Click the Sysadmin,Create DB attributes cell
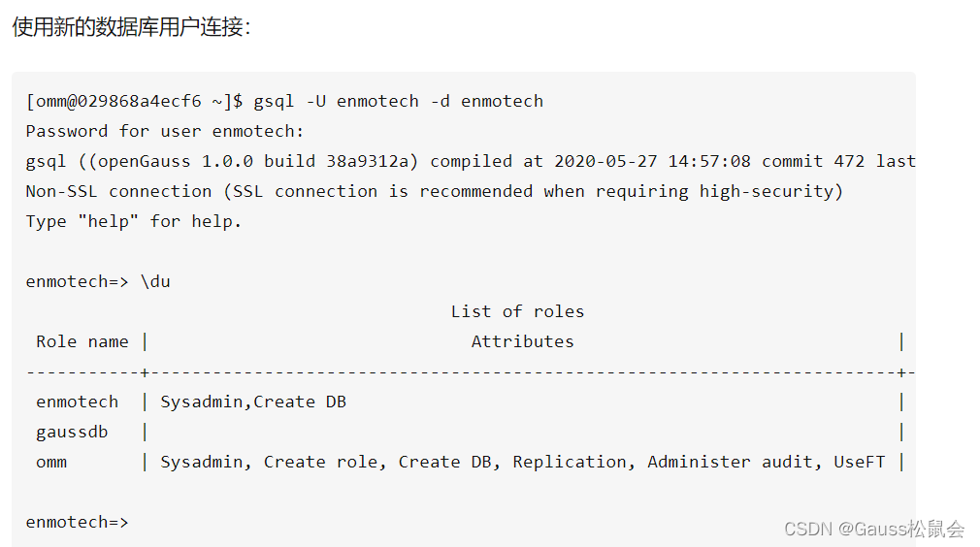980x547 pixels. coord(253,402)
